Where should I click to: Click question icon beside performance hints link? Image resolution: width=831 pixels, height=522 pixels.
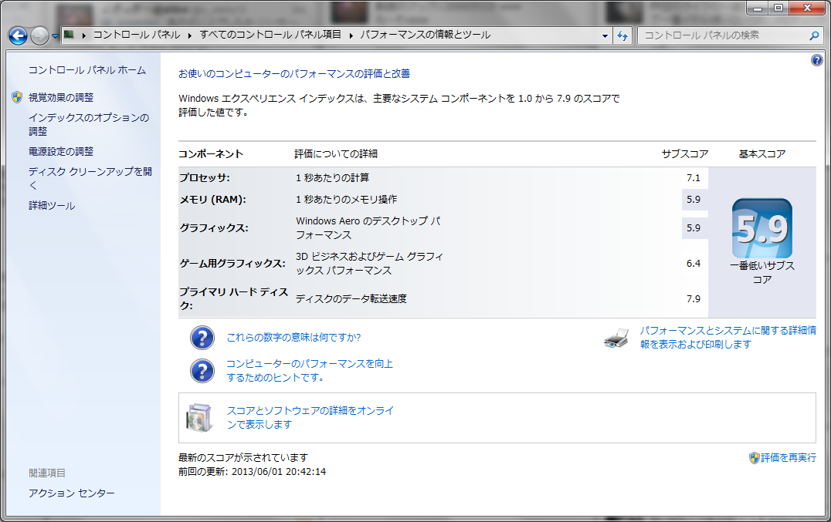(202, 372)
